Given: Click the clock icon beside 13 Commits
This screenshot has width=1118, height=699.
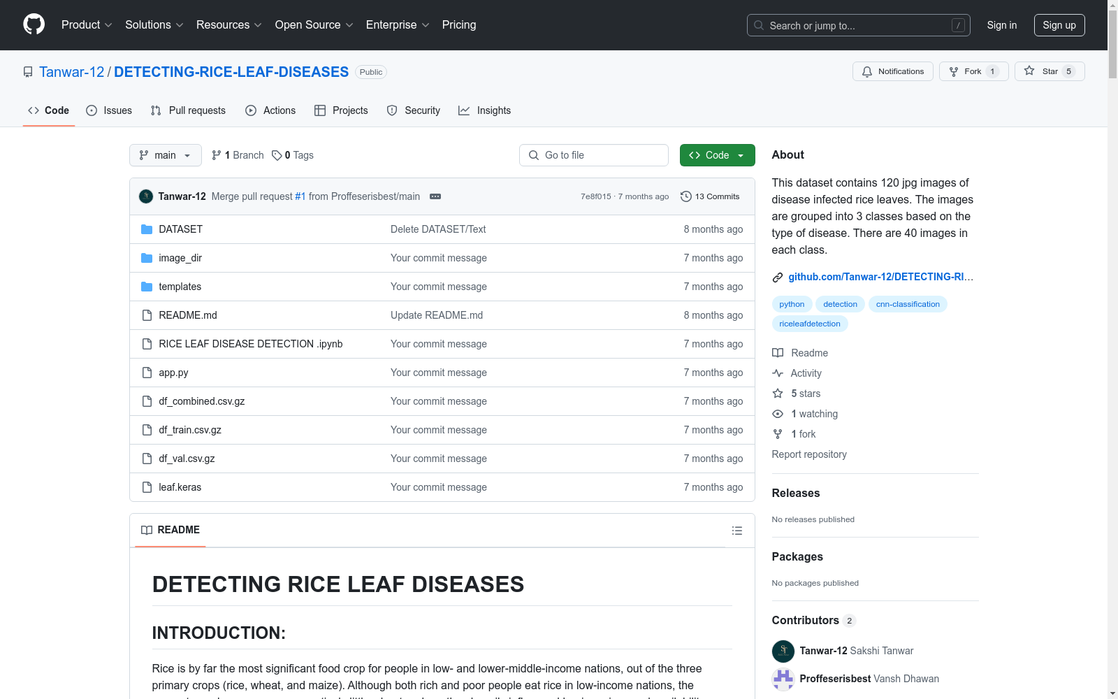Looking at the screenshot, I should [x=686, y=196].
